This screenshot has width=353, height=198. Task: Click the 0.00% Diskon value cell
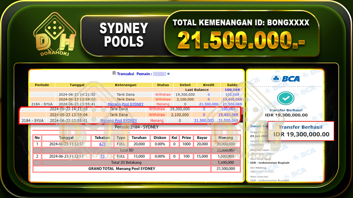tap(160, 144)
